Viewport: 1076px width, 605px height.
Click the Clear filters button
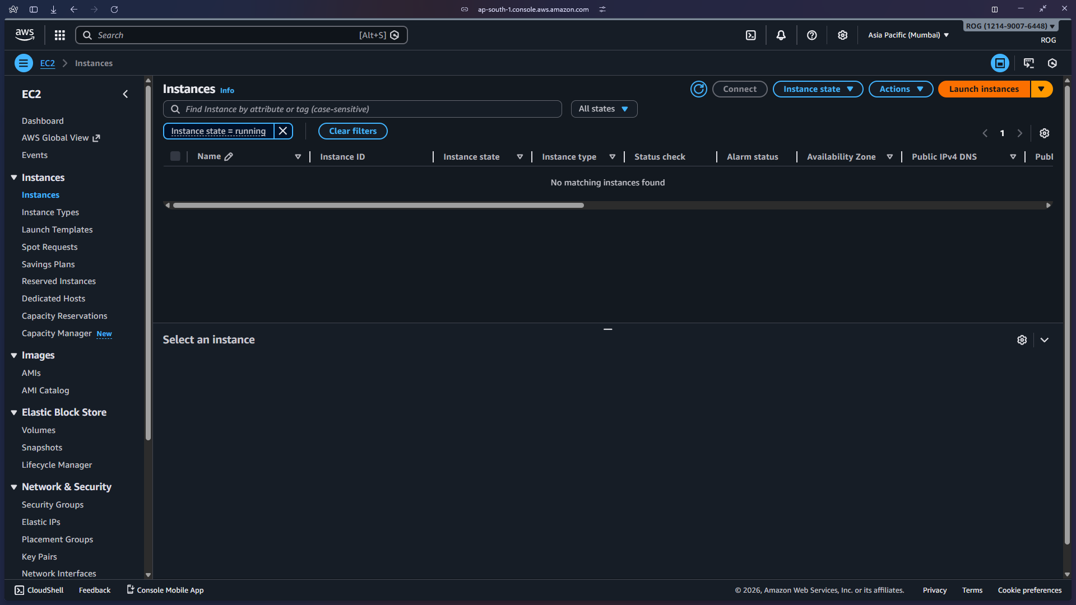coord(353,131)
